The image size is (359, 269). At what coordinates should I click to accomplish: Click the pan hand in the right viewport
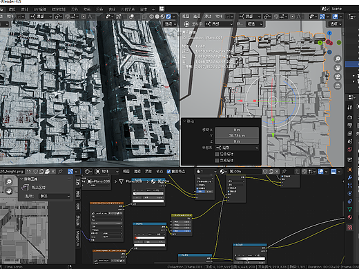(338, 68)
